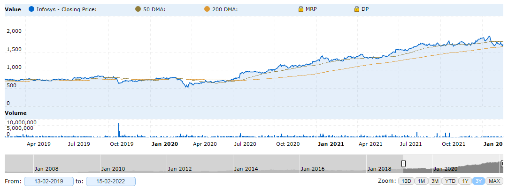
Task: Click Jan 2014 in the navigator timeline
Action: click(x=246, y=168)
